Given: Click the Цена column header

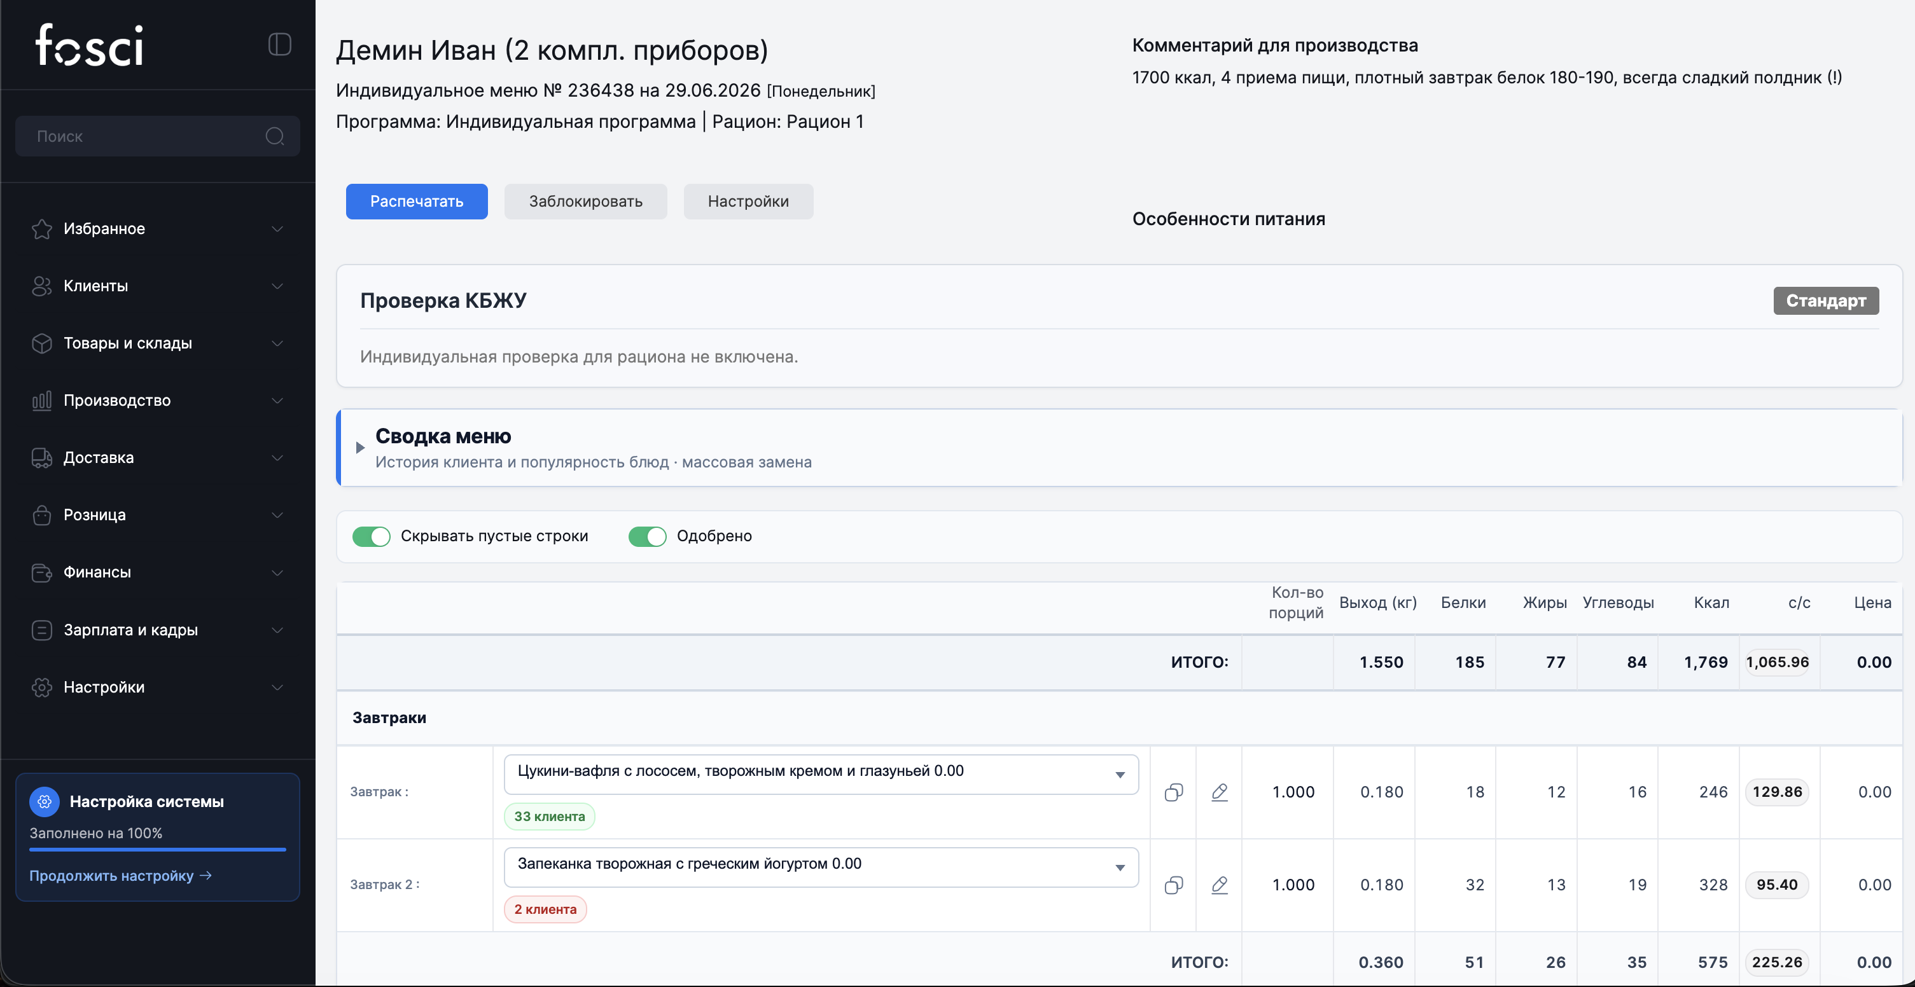Looking at the screenshot, I should (x=1872, y=603).
